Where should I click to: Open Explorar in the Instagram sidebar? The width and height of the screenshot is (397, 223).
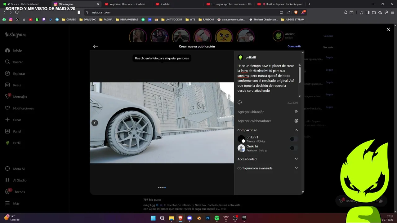(15, 74)
